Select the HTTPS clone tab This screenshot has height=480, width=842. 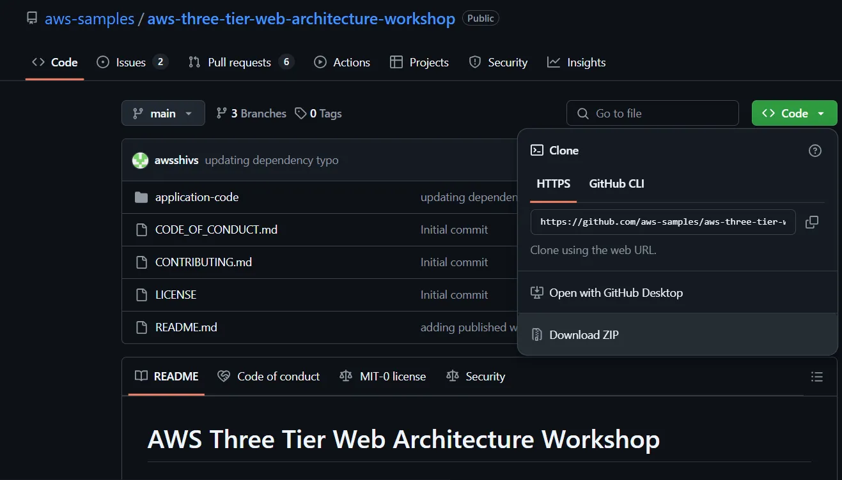tap(554, 184)
